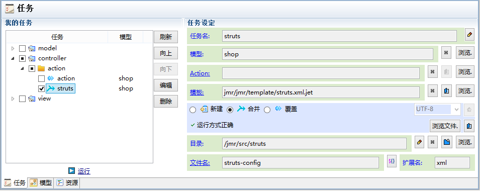Image resolution: width=480 pixels, height=191 pixels.
Task: Tick the view checkbox
Action: (22, 99)
